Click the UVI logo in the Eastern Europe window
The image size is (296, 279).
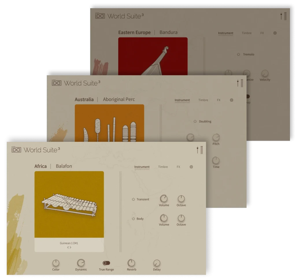point(100,16)
